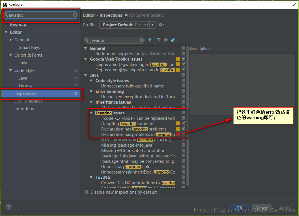Image resolution: width=299 pixels, height=216 pixels.
Task: Collapse the Java inspections group
Action: coord(86,75)
